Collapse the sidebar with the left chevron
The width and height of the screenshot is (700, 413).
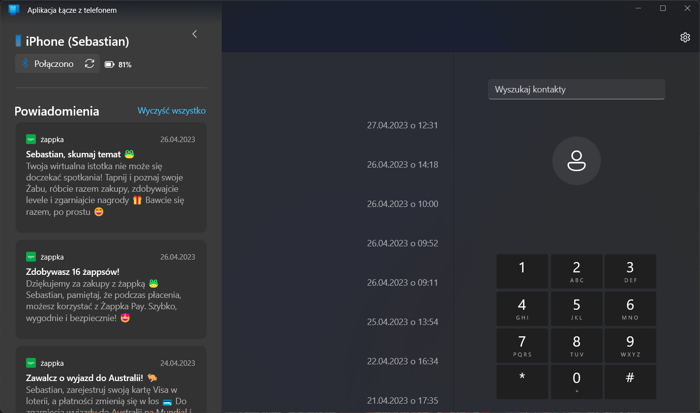pyautogui.click(x=195, y=34)
